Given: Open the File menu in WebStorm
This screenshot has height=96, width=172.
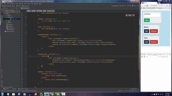Looking at the screenshot, I should (x=2, y=4).
